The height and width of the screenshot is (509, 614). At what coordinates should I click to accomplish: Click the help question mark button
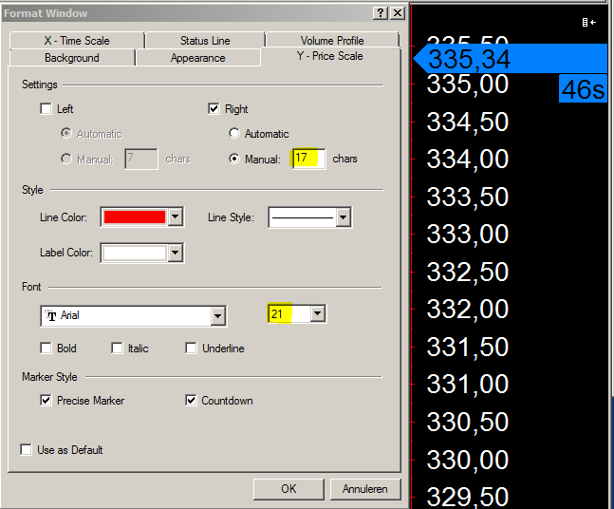click(381, 13)
